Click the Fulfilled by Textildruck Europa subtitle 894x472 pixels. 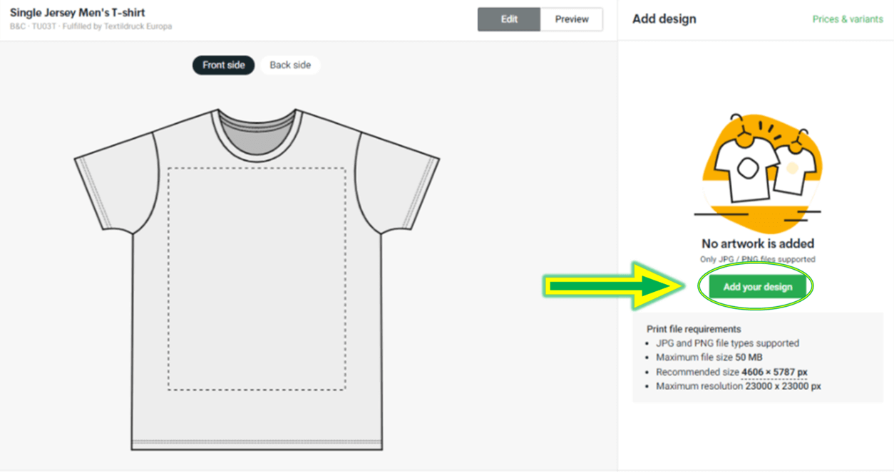coord(117,26)
